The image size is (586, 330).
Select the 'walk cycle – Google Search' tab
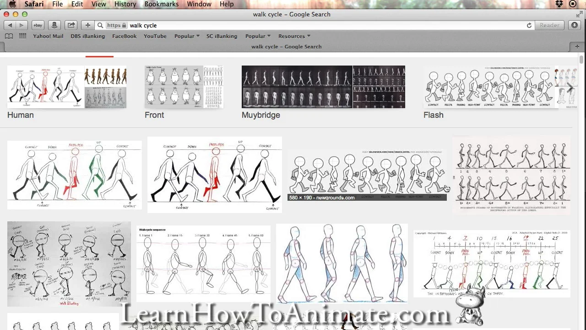click(287, 46)
